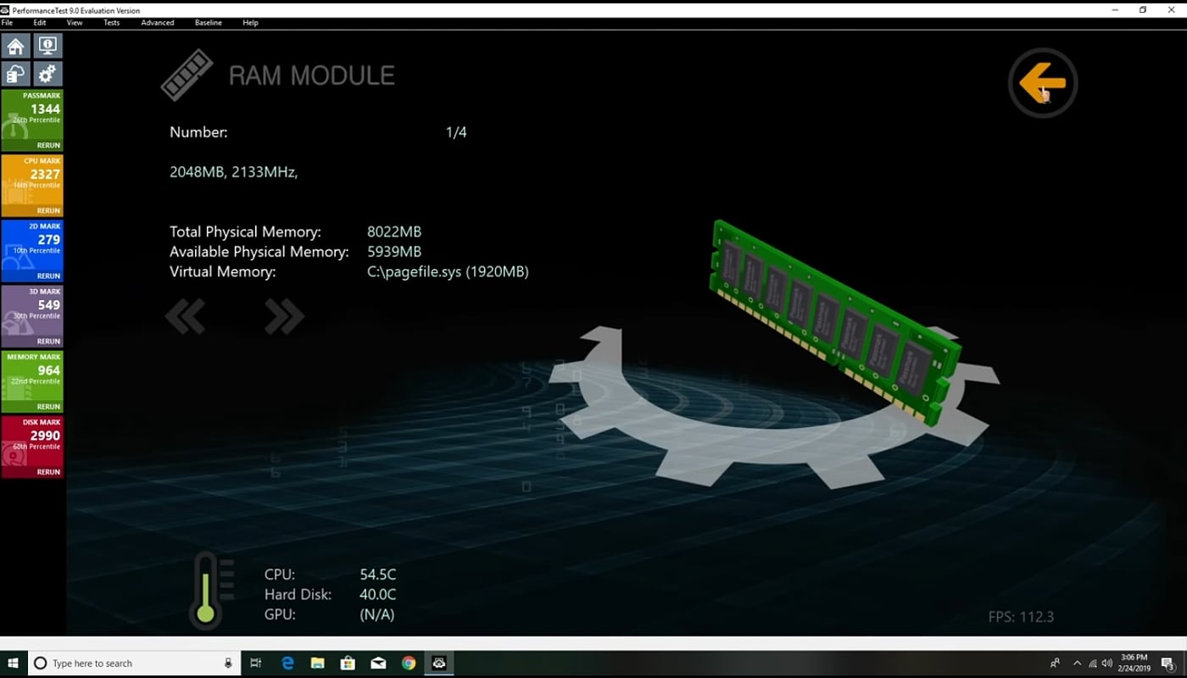Rerun the PassMark overall test

tap(48, 146)
